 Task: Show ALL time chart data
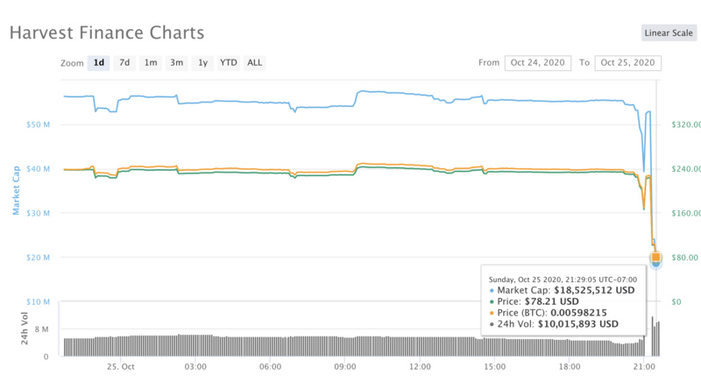point(255,62)
